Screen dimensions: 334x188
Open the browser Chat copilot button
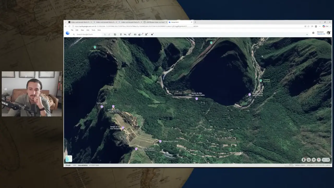click(x=325, y=26)
